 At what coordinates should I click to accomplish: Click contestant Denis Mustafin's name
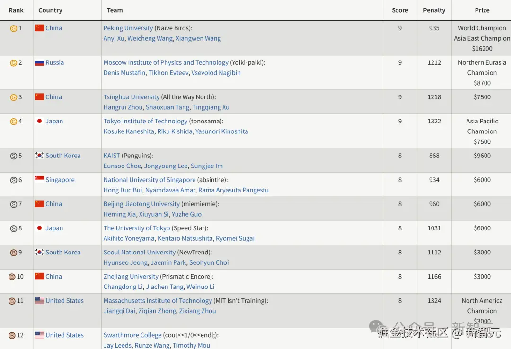[x=124, y=73]
